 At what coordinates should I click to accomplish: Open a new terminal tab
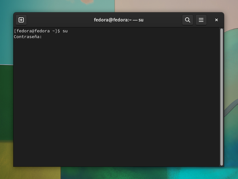[21, 20]
